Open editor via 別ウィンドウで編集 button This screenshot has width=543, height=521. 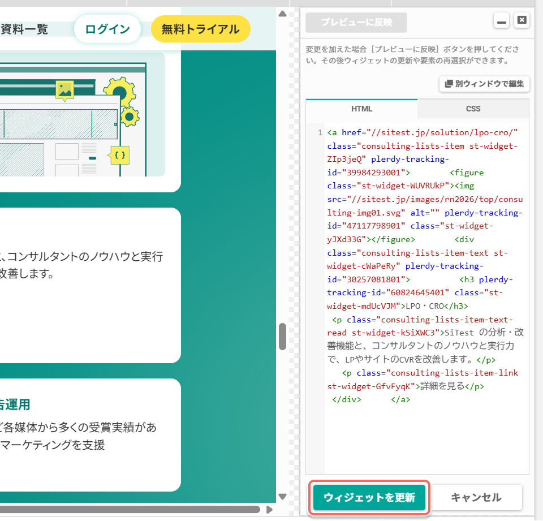coord(484,84)
